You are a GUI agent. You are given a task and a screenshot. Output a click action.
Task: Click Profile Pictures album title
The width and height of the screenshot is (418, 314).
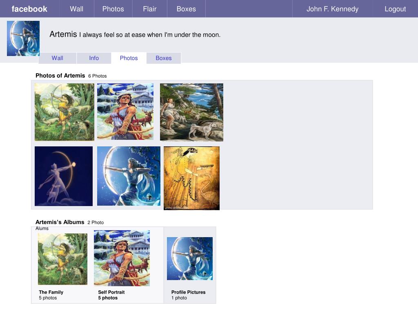pos(189,292)
